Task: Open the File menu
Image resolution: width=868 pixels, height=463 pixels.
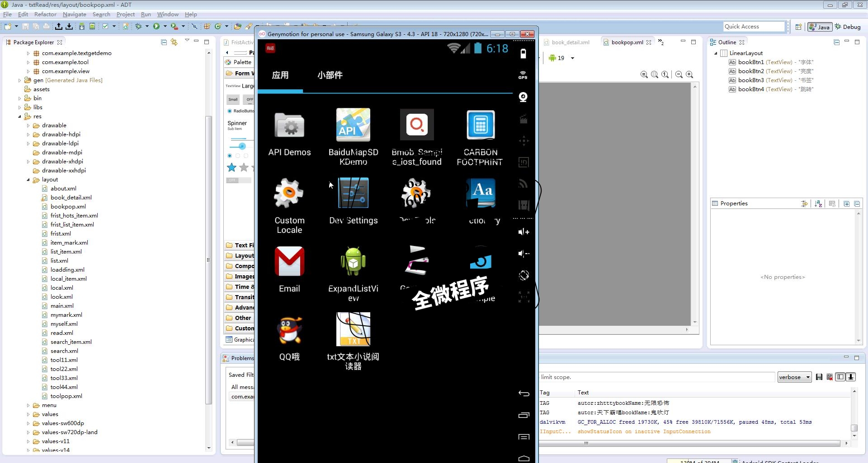Action: 7,14
